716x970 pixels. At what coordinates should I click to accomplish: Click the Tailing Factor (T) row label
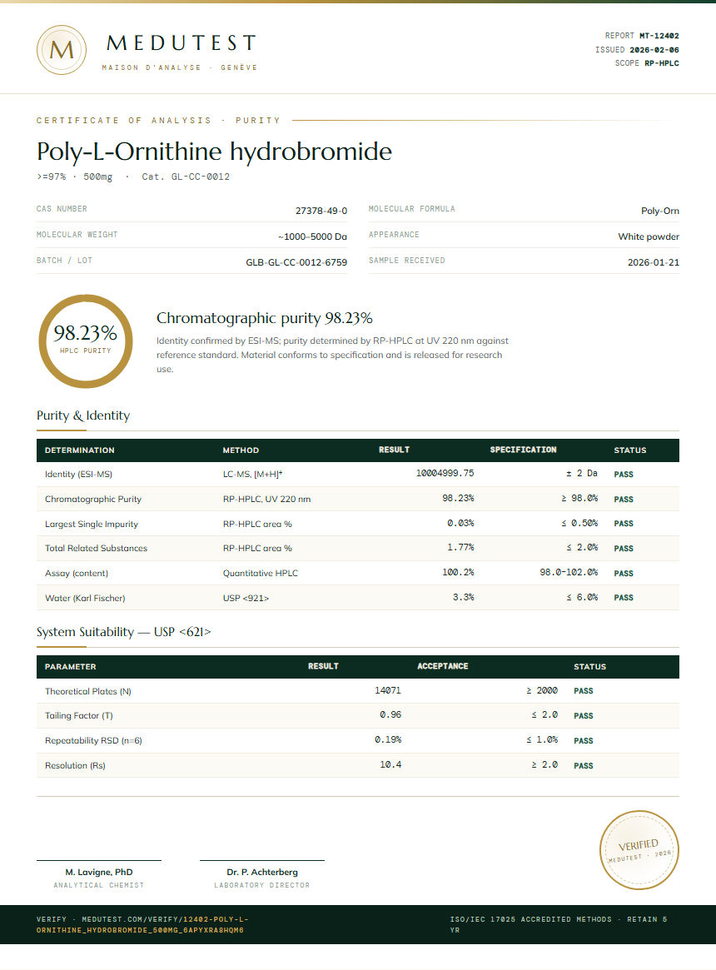pos(78,716)
